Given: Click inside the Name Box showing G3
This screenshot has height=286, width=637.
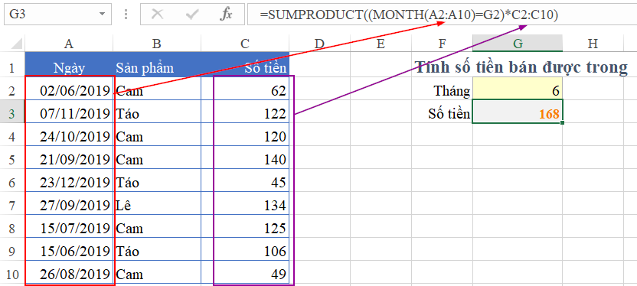Looking at the screenshot, I should [x=52, y=15].
